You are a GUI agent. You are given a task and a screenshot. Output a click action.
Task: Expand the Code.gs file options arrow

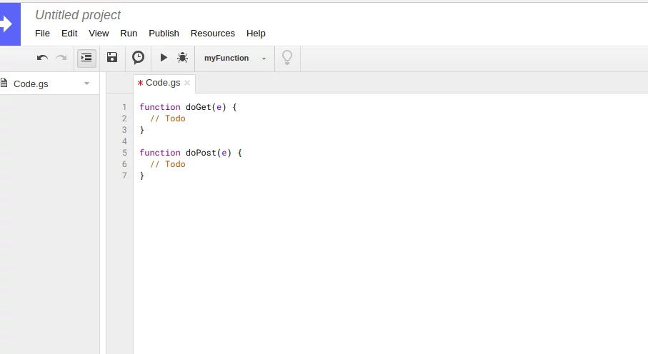86,84
